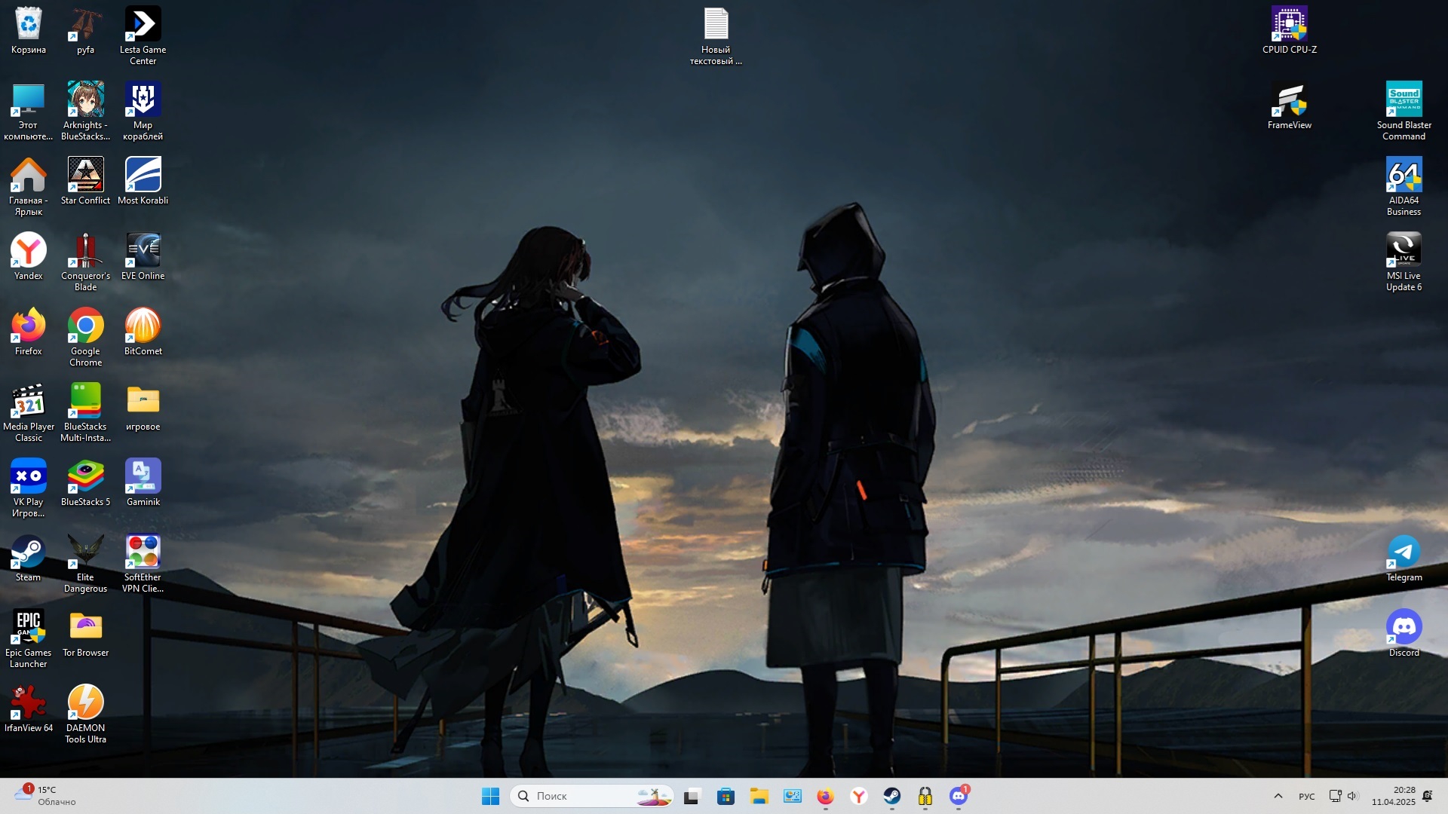Select the Новый текстовый document file

pyautogui.click(x=716, y=36)
